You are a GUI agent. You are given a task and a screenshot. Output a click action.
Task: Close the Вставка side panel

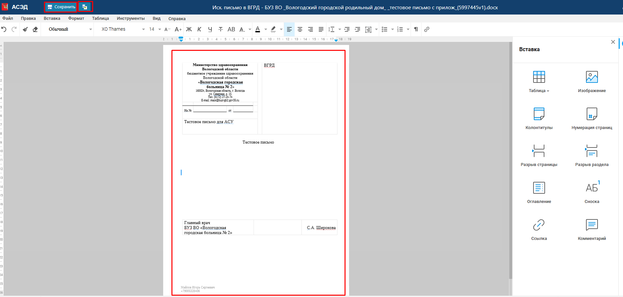click(613, 42)
